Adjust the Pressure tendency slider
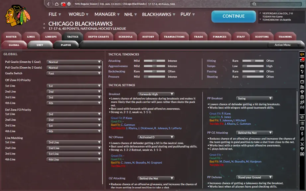Viewport: 306px width, 191px height. pos(154,77)
